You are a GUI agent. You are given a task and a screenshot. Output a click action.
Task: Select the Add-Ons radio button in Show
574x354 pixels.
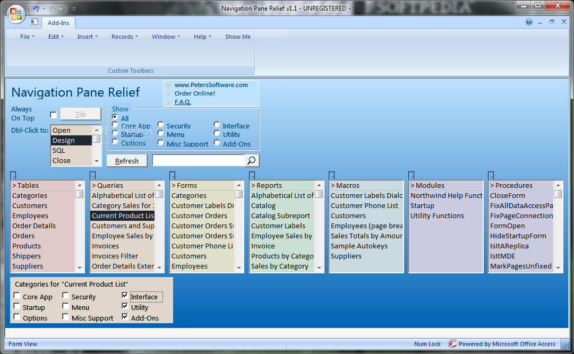(x=217, y=142)
